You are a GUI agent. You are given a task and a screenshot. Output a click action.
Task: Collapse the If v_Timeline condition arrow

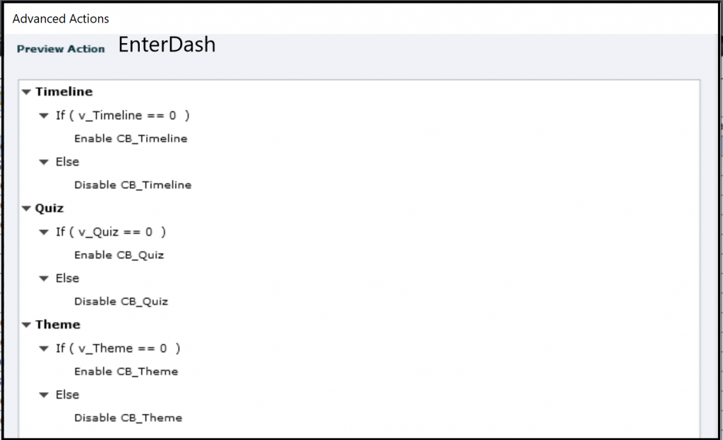click(x=44, y=116)
